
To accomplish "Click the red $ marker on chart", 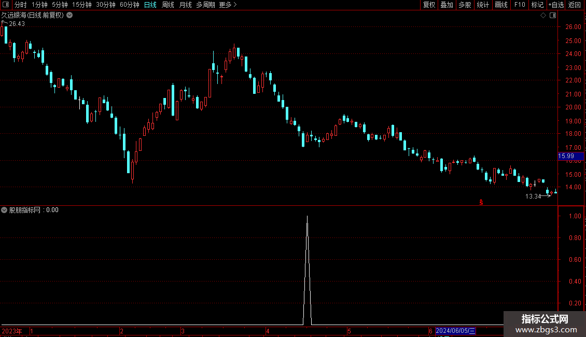I will (x=481, y=202).
